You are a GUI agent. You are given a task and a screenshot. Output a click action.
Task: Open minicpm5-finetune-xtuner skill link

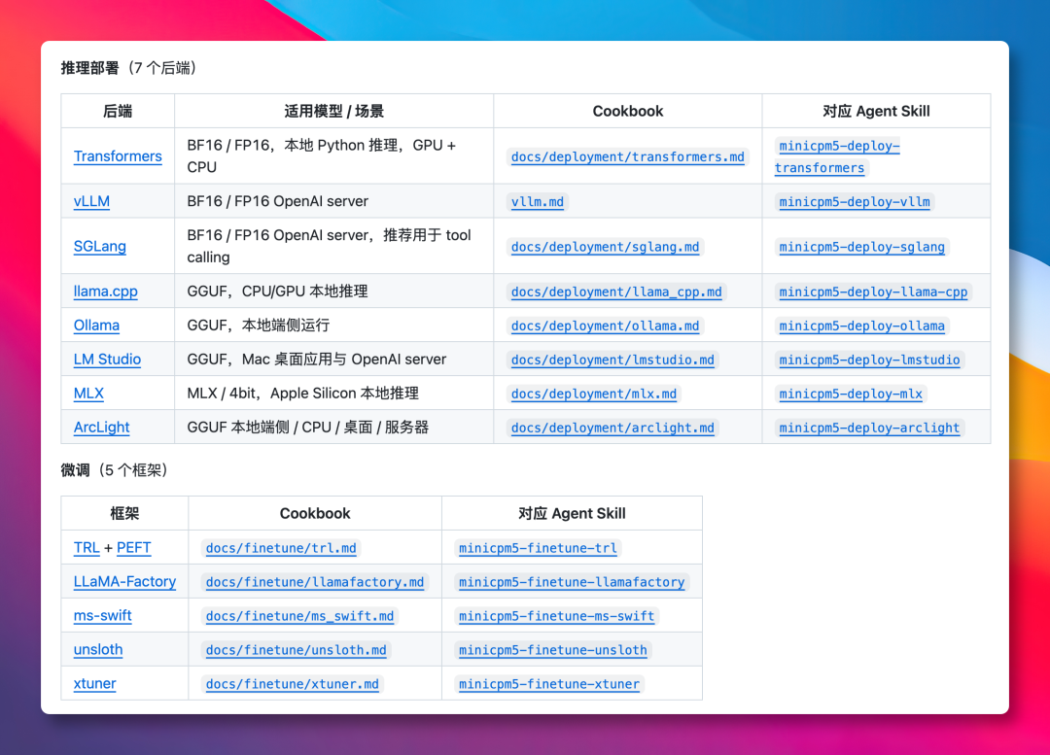point(549,684)
